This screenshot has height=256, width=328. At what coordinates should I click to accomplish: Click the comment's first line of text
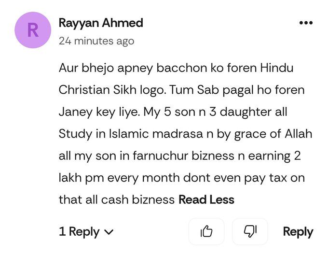click(176, 68)
